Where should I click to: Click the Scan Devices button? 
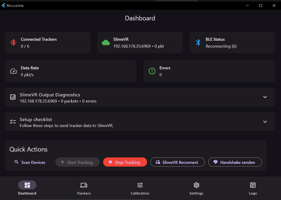[30, 162]
